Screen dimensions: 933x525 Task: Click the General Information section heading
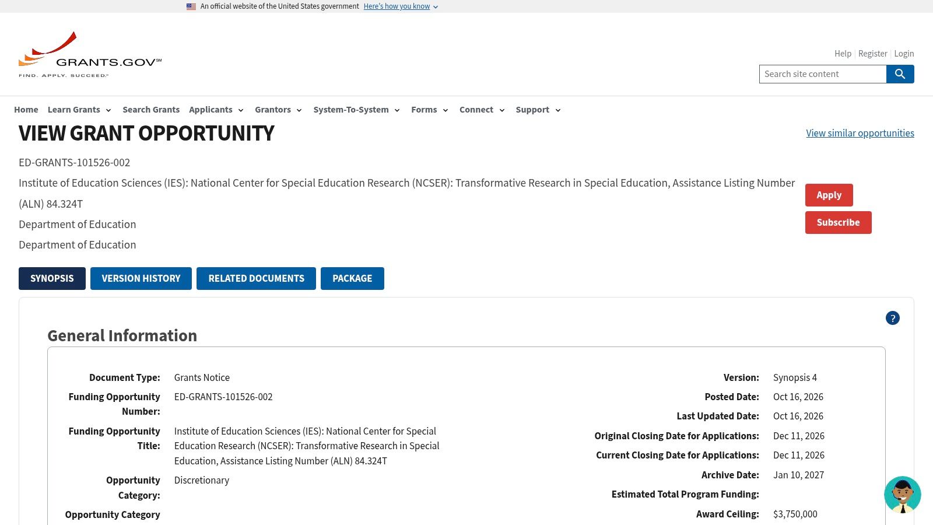122,335
